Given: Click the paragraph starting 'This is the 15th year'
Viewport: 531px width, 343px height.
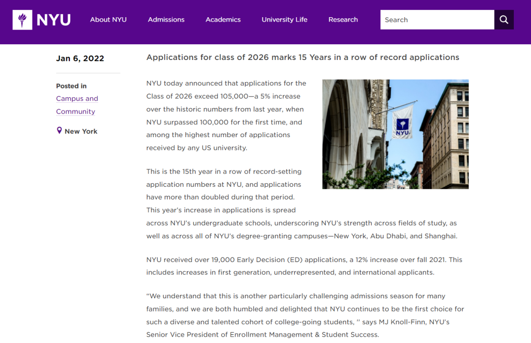Looking at the screenshot, I should pos(302,203).
